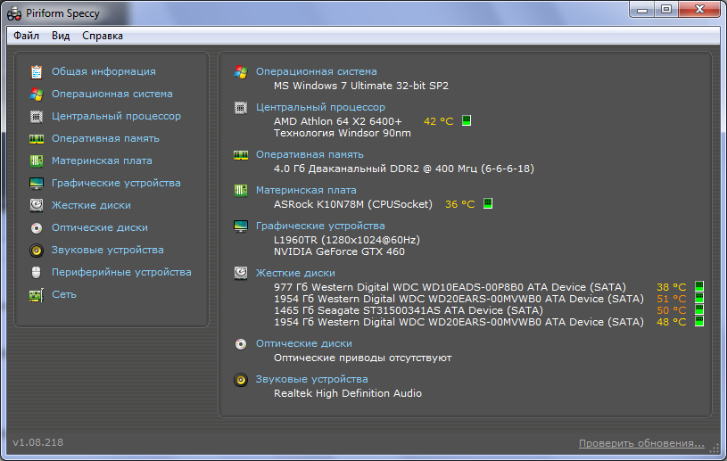Select Общая информация in the sidebar
Viewport: 727px width, 461px height.
tap(103, 71)
